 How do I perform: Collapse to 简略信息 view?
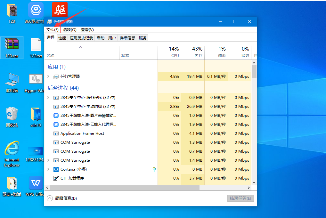coord(62,198)
